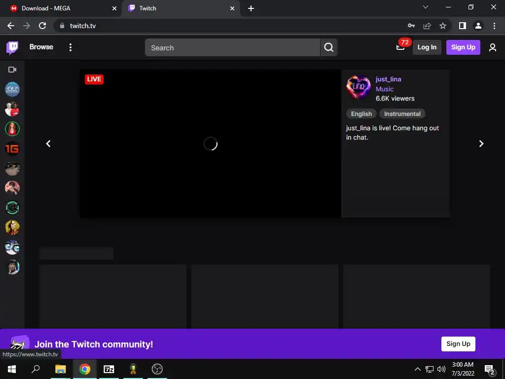Screen dimensions: 505x379
Task: Click the top-bar Sign Up button
Action: [463, 47]
